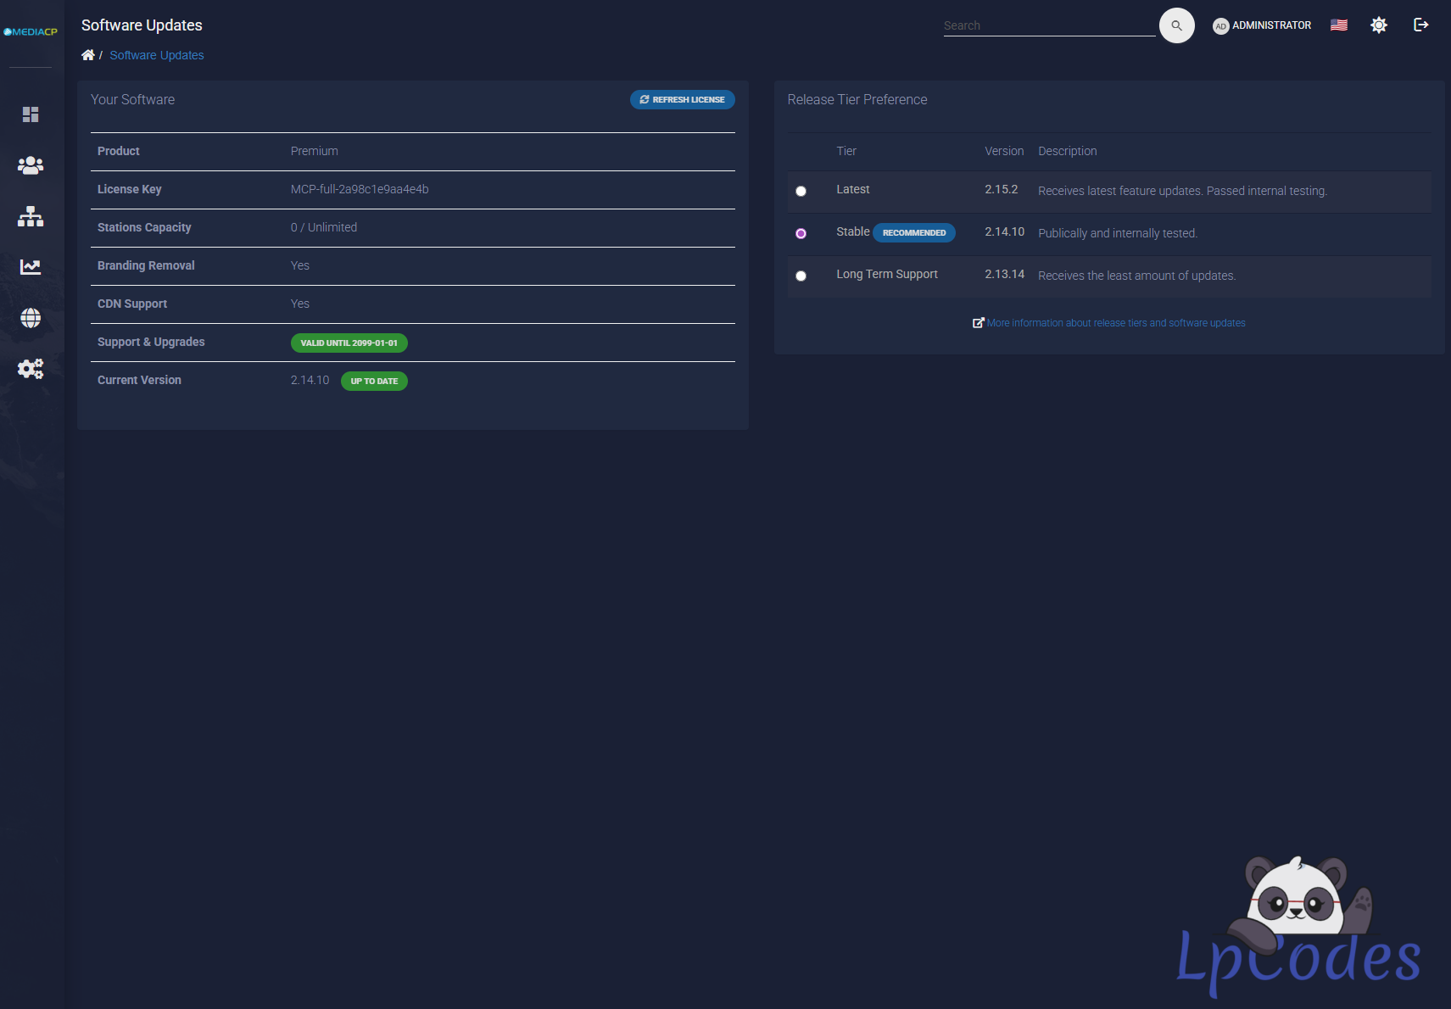Click the network hierarchy sidebar icon
The image size is (1451, 1009).
point(31,216)
